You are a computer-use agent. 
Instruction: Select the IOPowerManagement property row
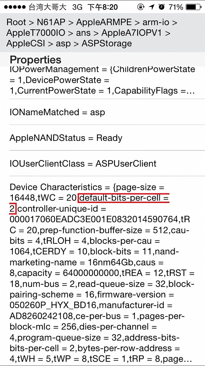(x=102, y=82)
